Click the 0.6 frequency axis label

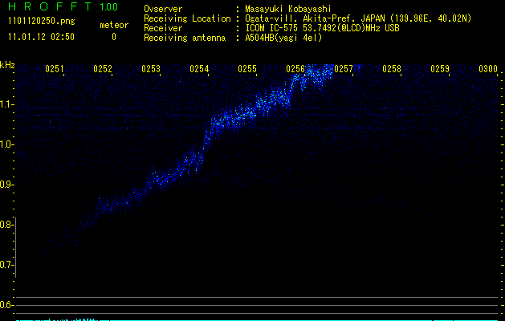(x=8, y=305)
